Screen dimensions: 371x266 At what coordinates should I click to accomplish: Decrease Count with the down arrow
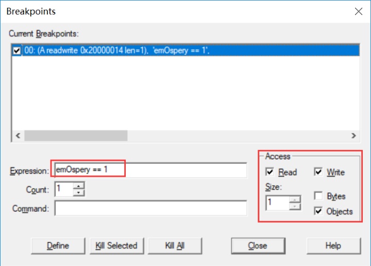(x=78, y=193)
